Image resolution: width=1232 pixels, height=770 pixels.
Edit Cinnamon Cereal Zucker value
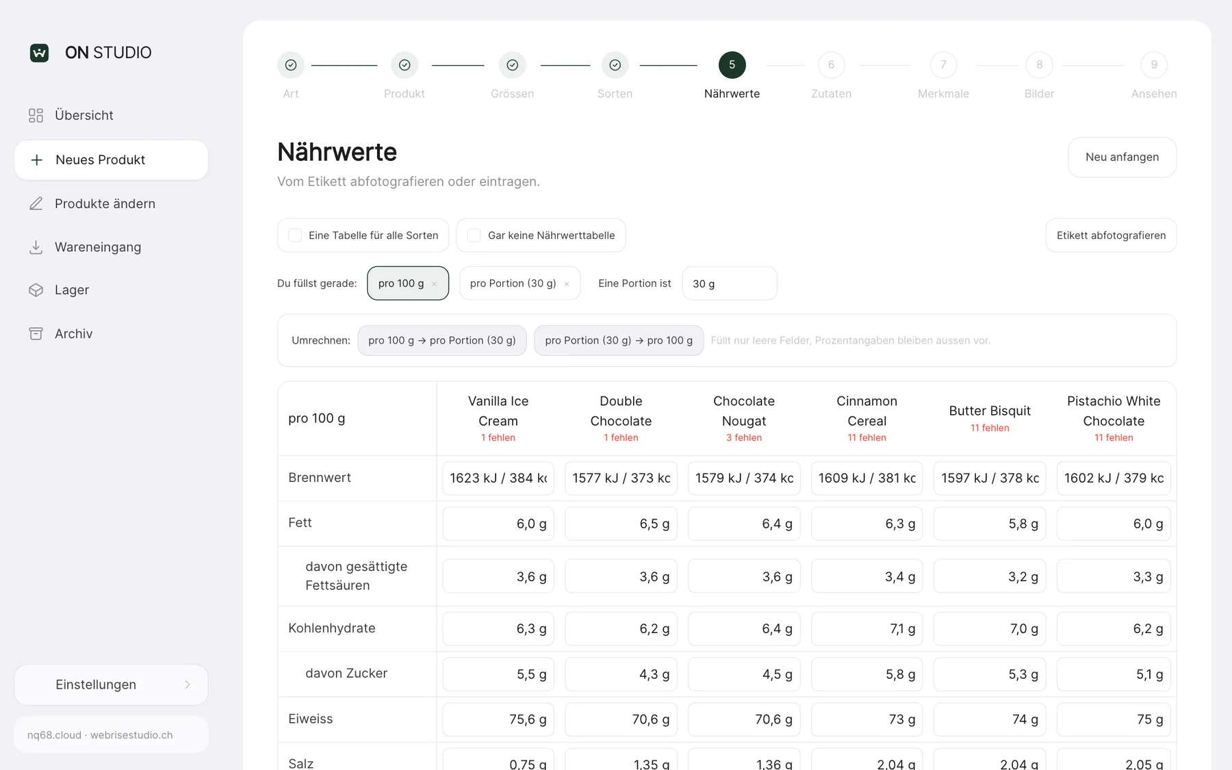[x=867, y=674]
